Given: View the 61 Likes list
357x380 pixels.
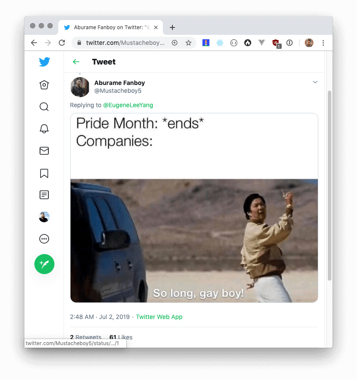Looking at the screenshot, I should (121, 337).
